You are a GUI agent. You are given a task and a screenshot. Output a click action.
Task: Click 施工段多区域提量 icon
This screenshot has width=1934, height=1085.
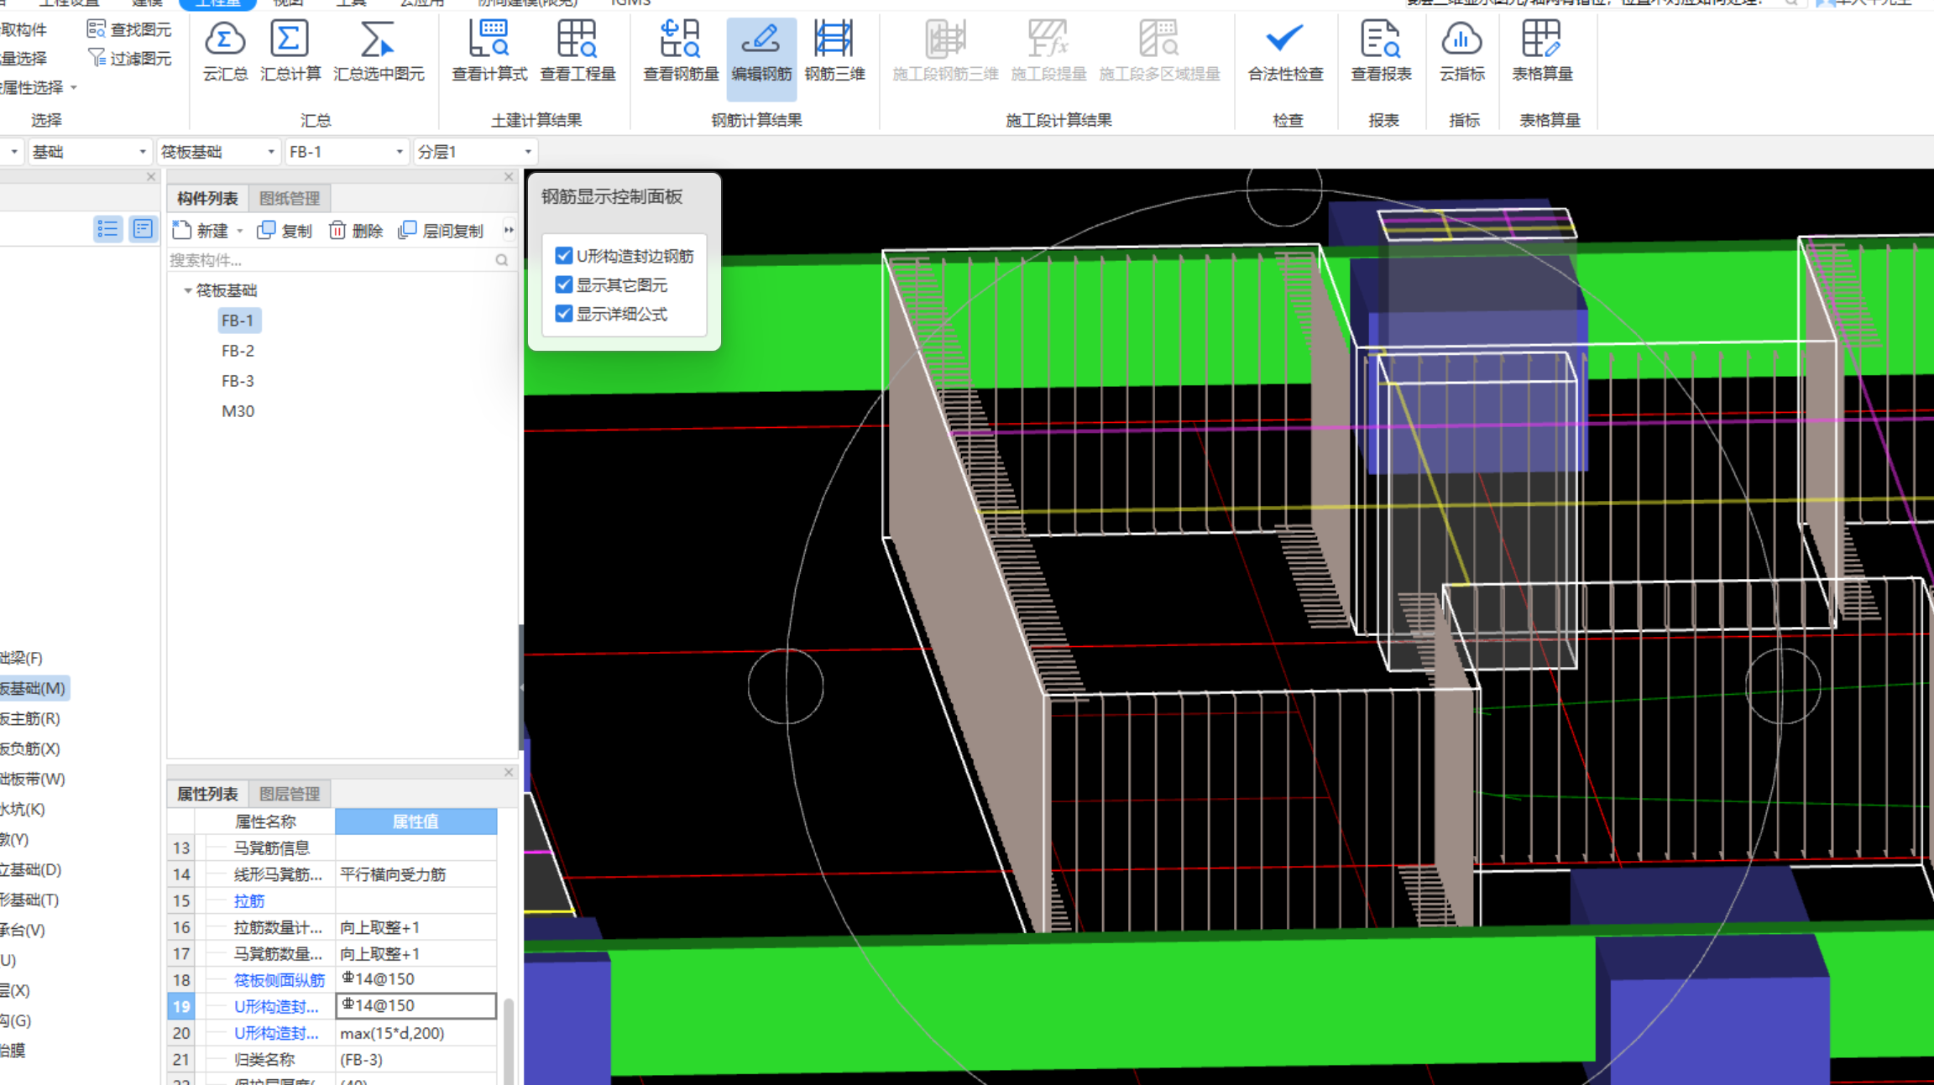(1159, 50)
